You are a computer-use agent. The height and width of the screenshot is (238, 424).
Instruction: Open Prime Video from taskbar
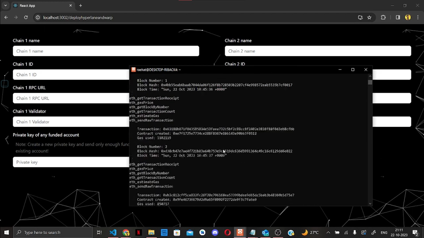[x=164, y=232]
